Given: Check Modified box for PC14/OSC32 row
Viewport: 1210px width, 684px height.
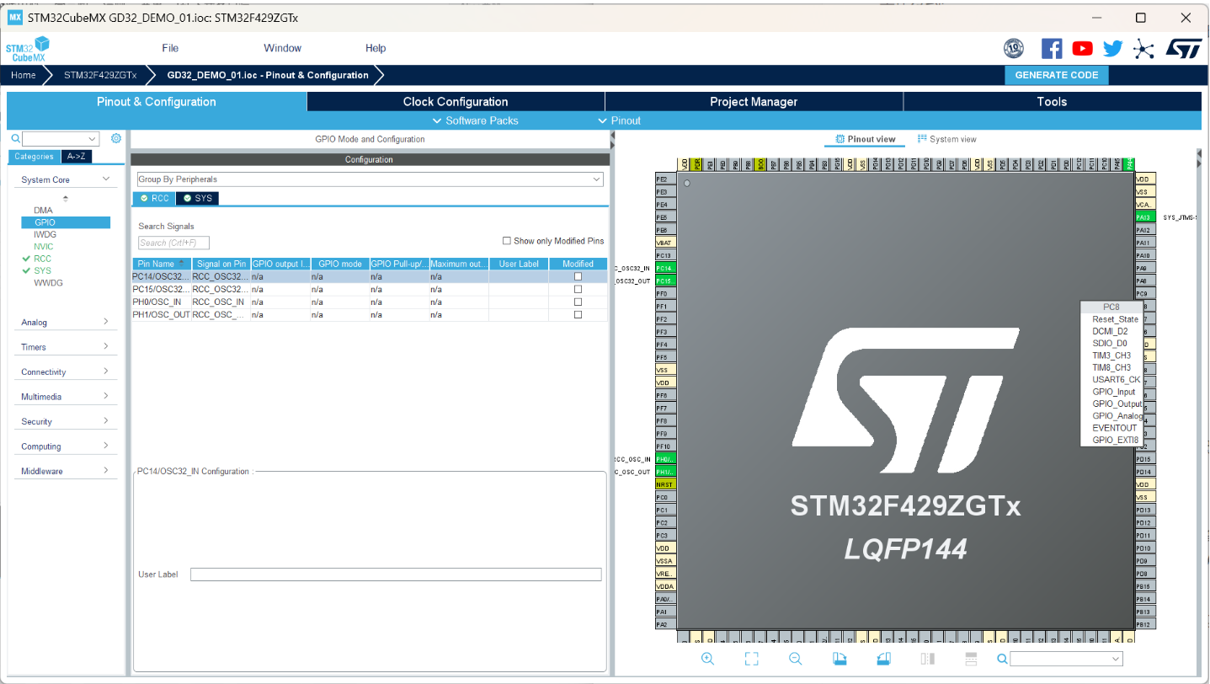Looking at the screenshot, I should 578,276.
